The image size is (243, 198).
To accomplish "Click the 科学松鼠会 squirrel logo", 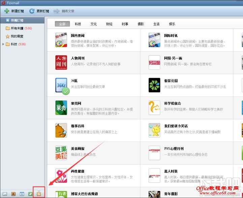I will tap(154, 108).
